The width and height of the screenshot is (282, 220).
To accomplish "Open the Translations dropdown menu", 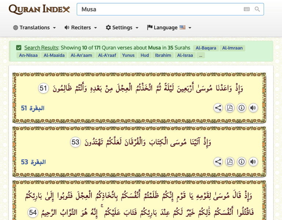I will [x=35, y=27].
